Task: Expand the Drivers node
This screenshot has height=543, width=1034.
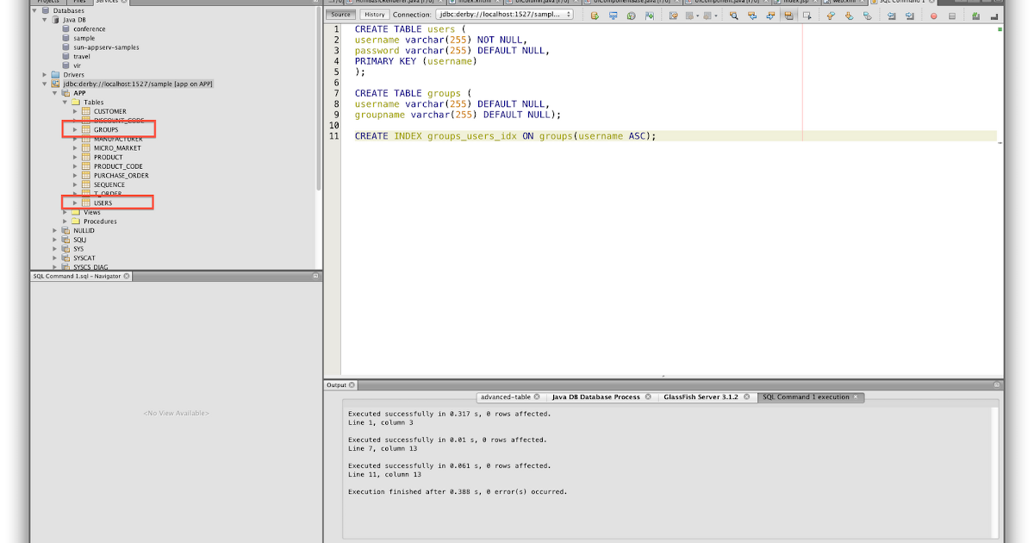Action: (x=44, y=75)
